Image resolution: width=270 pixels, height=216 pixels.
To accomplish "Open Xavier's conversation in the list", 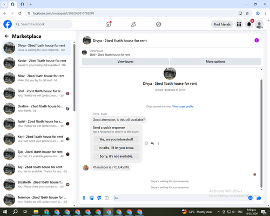I will (x=36, y=63).
